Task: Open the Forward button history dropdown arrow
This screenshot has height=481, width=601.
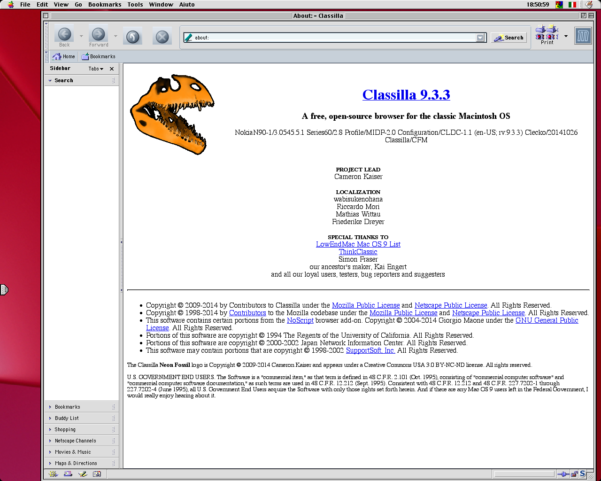Action: click(116, 36)
